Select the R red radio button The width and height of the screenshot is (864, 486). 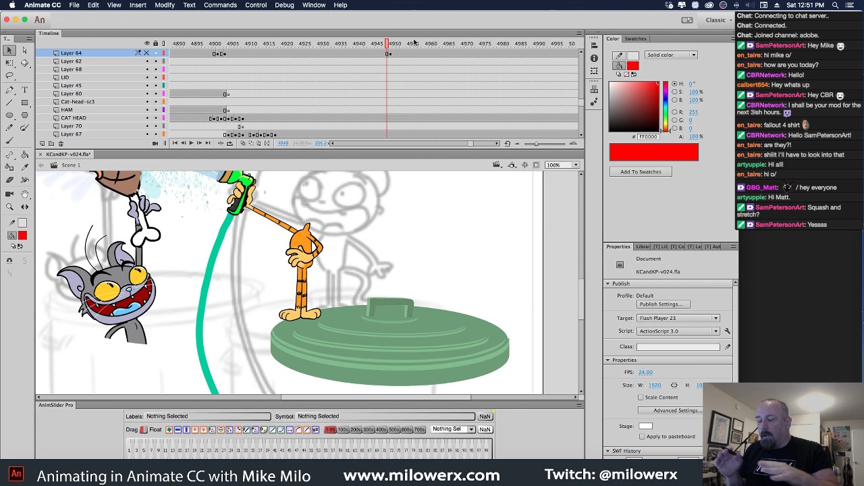pos(674,112)
